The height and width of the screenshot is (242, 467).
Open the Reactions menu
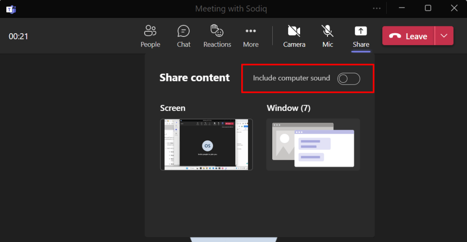[217, 36]
